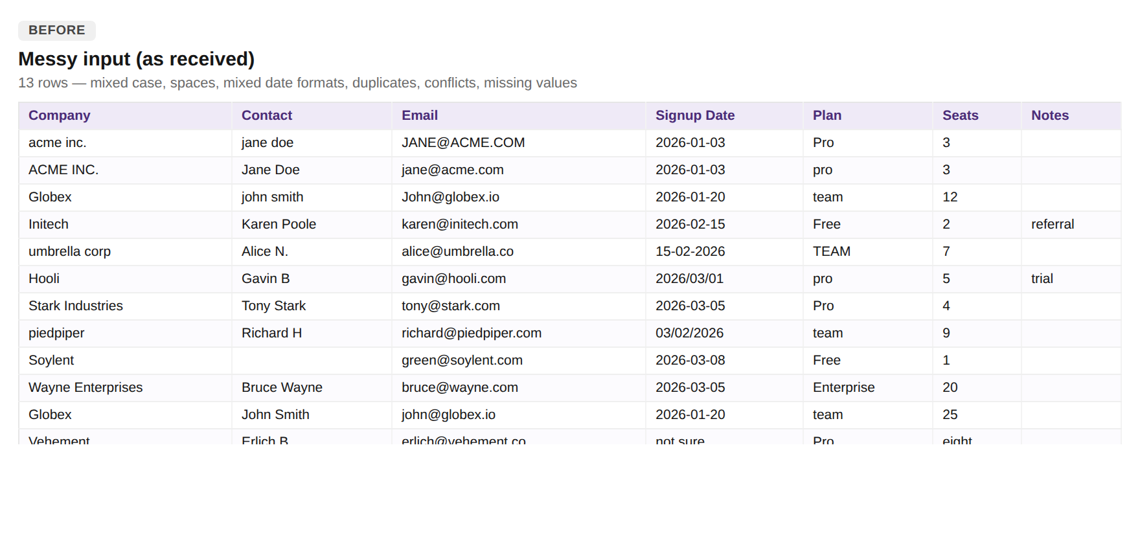Click the Free plan cell in Soylent row
1140x557 pixels.
click(x=868, y=361)
